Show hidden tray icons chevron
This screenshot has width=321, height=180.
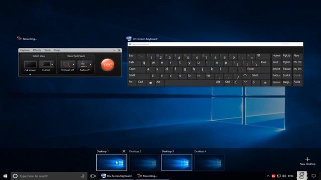268,176
